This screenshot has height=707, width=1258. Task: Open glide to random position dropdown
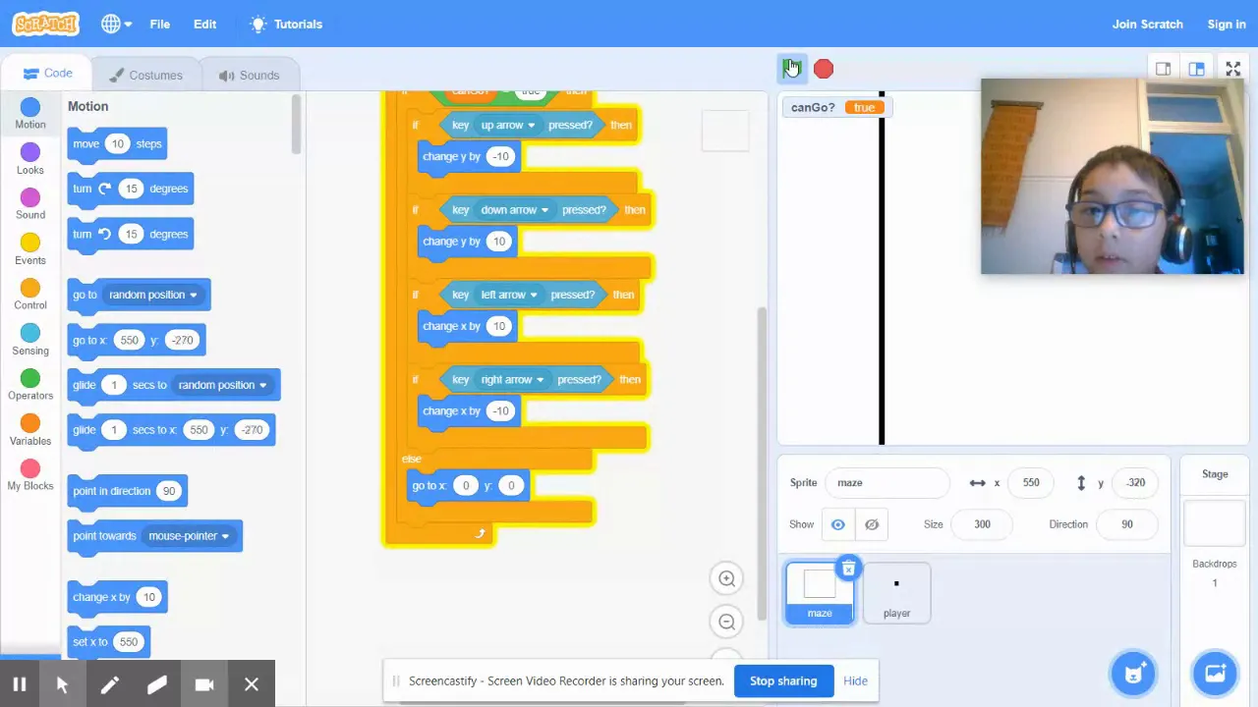(x=222, y=385)
